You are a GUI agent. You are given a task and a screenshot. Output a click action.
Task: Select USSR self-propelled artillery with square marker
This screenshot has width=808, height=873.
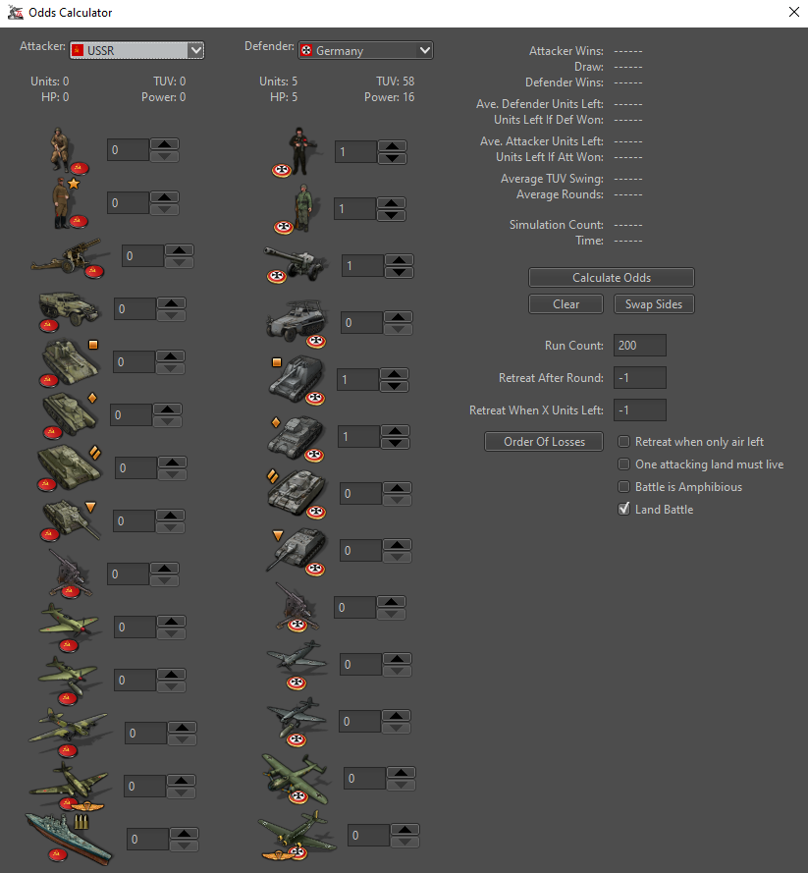click(69, 362)
